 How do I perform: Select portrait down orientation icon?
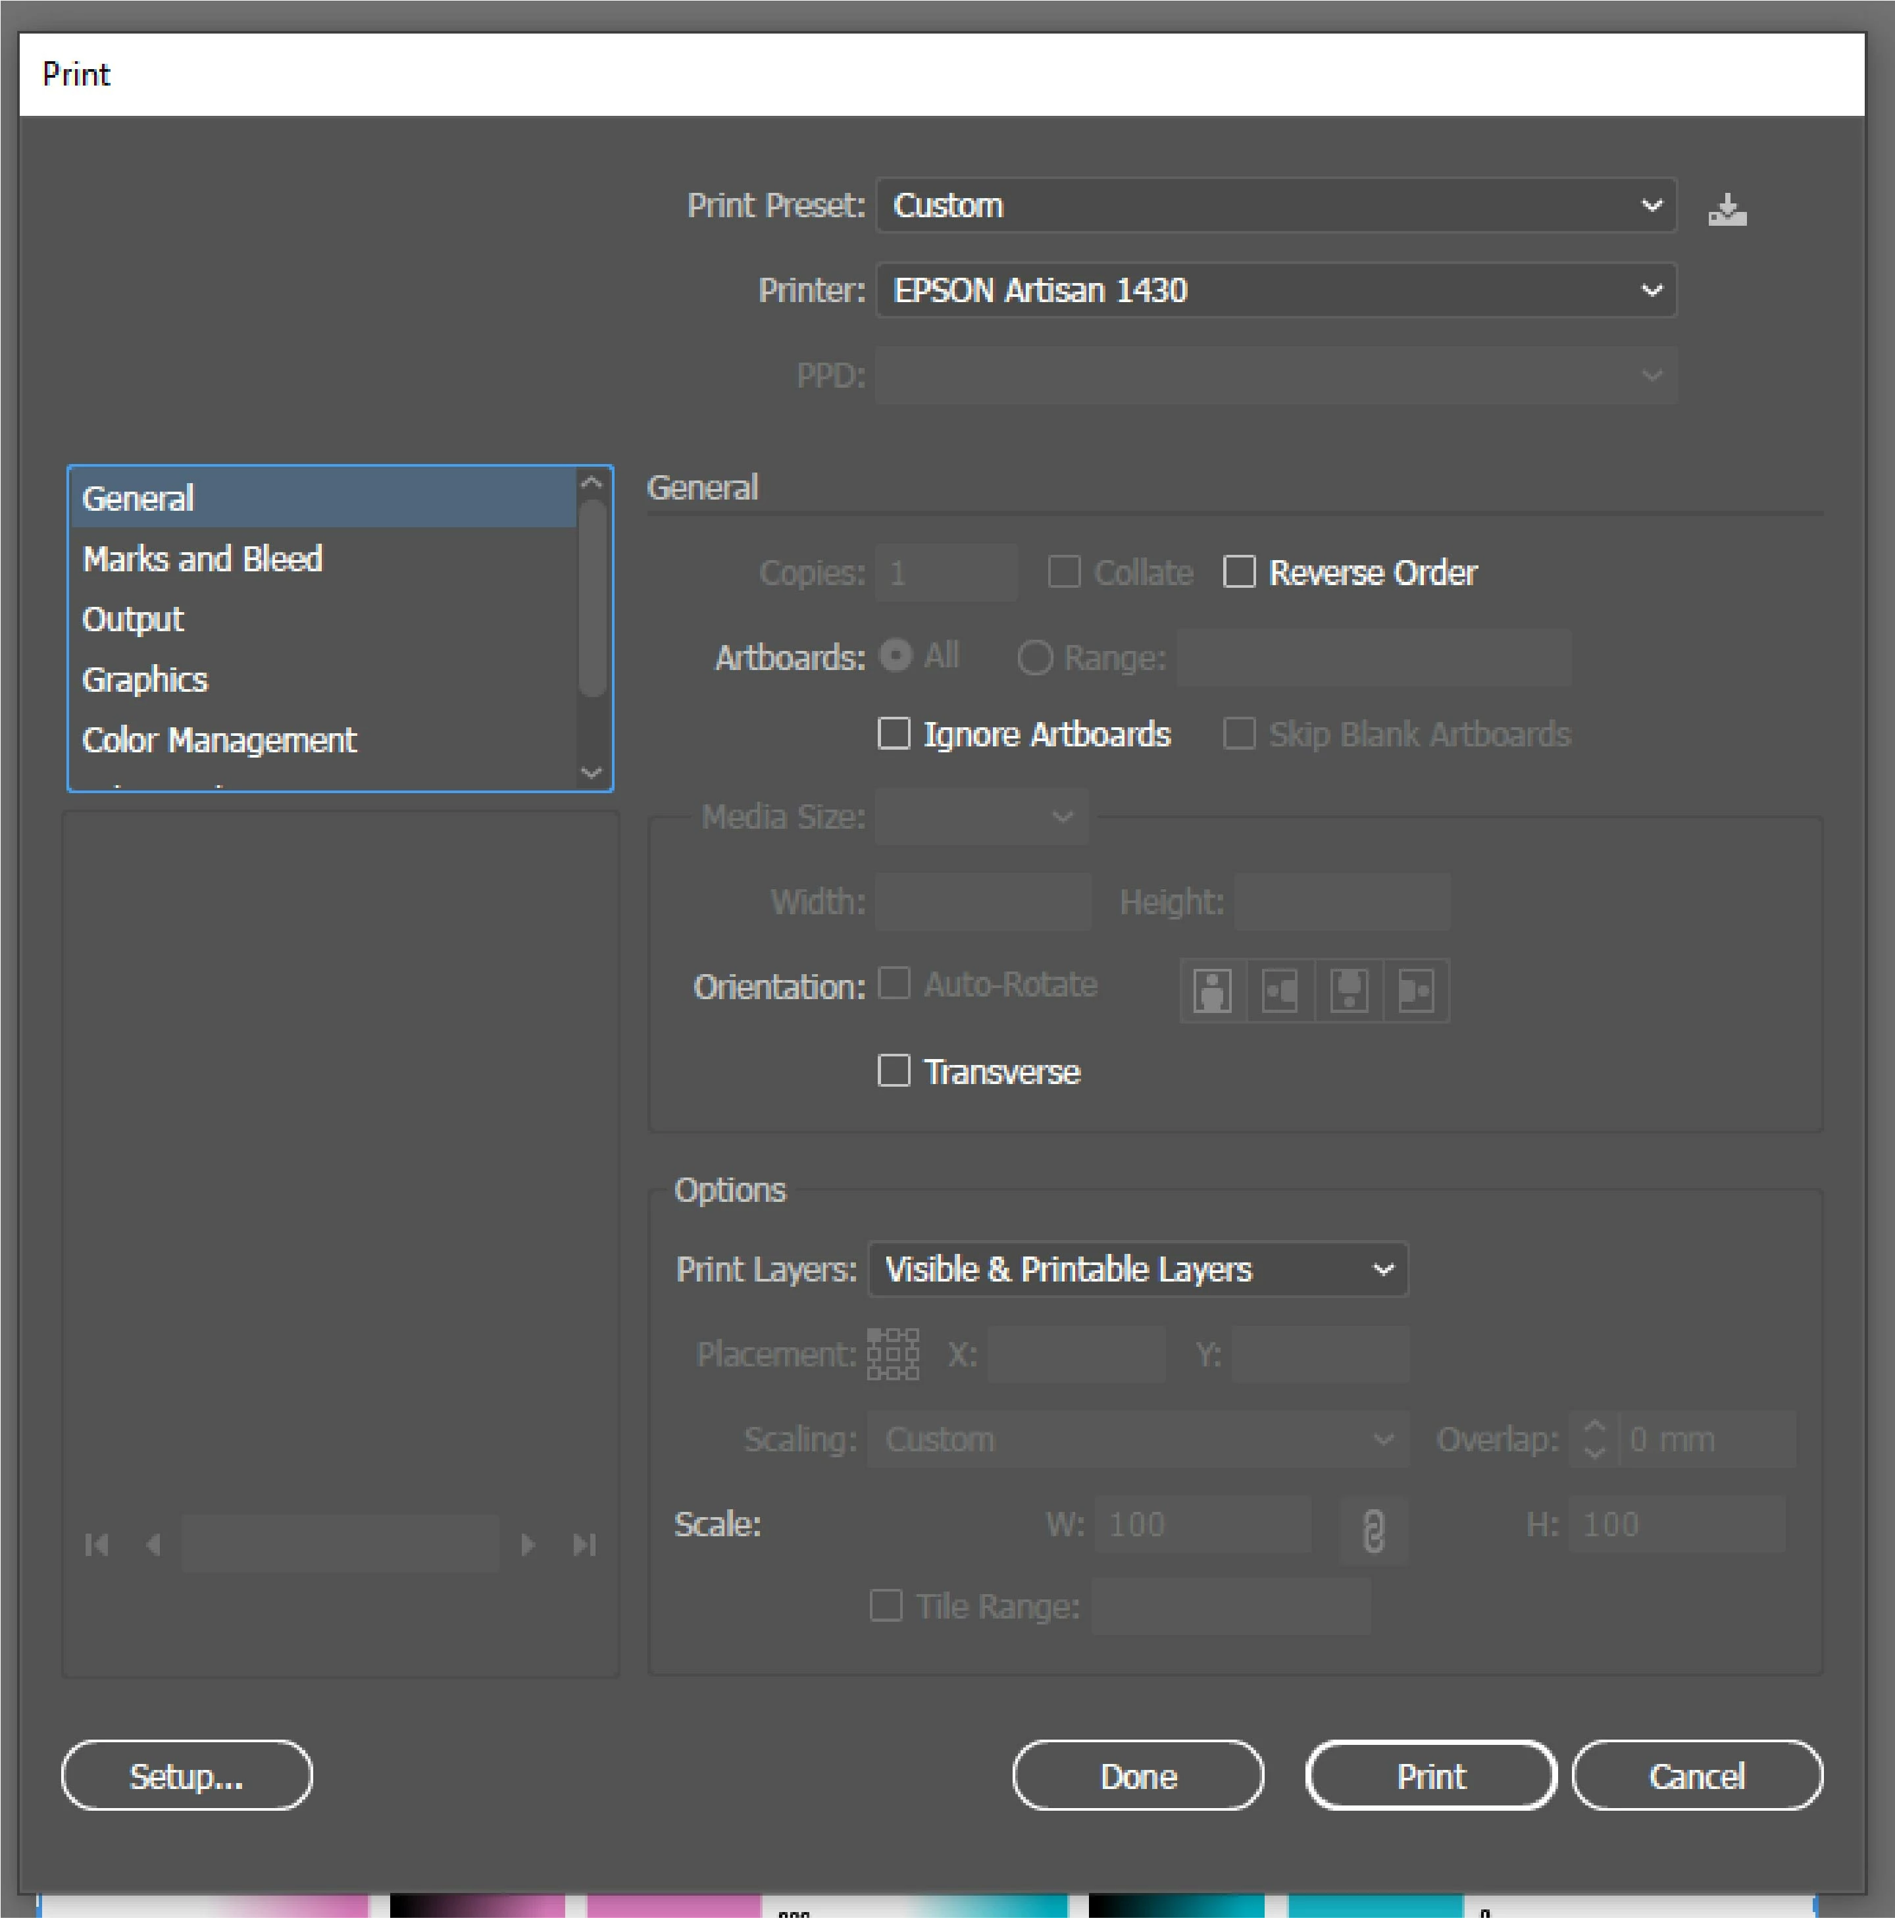1348,990
